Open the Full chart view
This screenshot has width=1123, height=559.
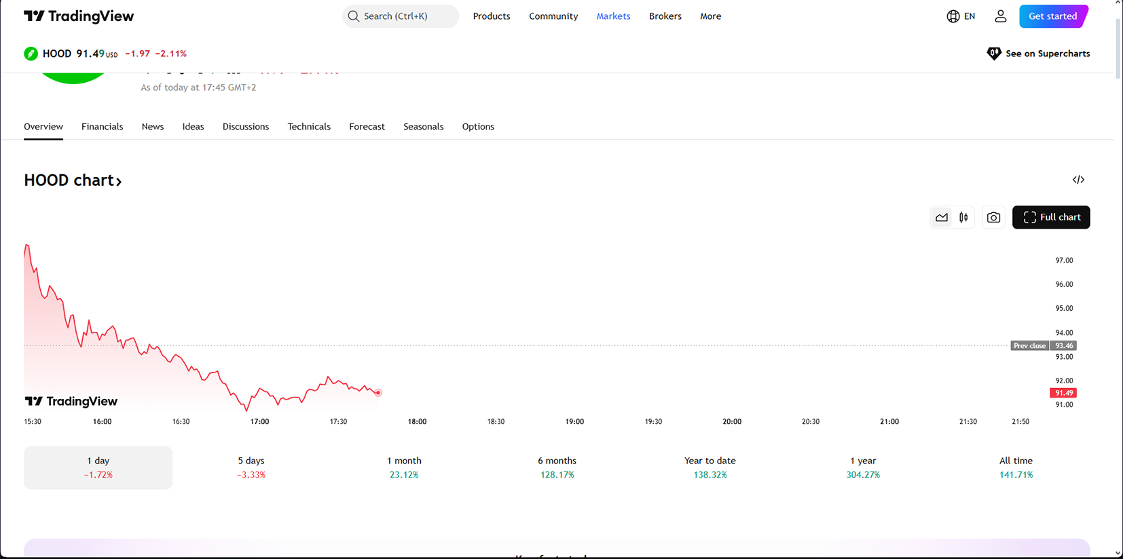1051,217
